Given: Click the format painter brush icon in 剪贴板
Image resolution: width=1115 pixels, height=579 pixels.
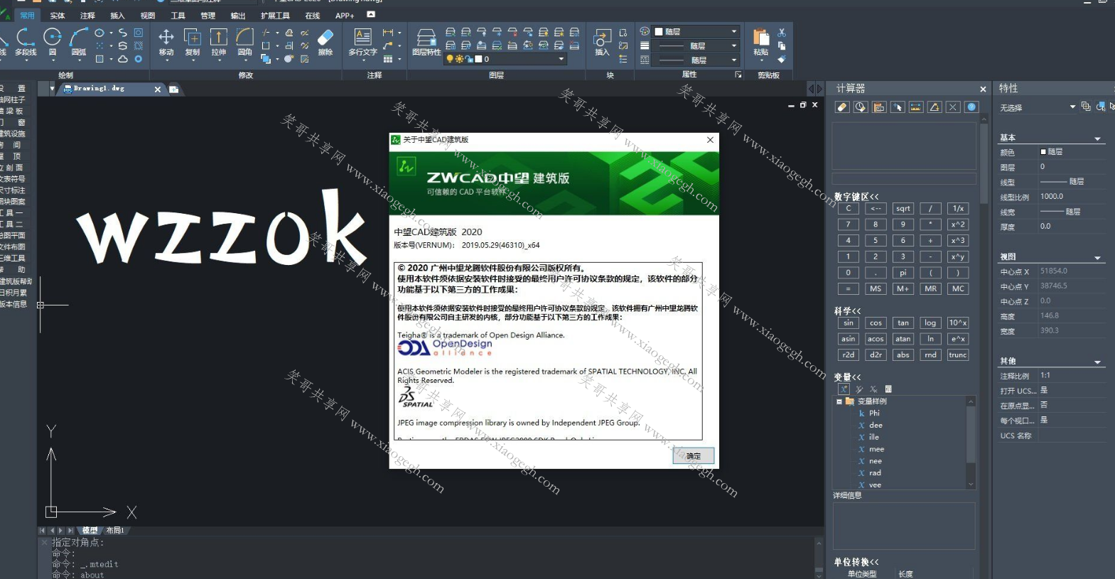Looking at the screenshot, I should point(782,59).
